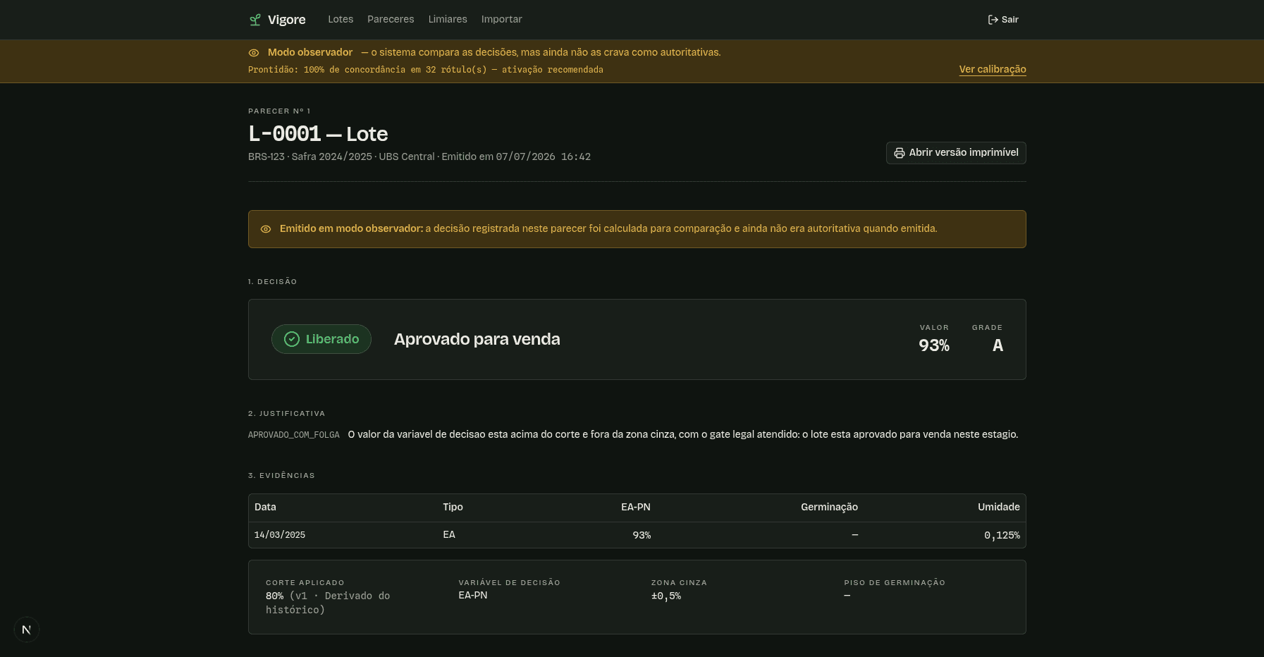Click the Germinação column header

829,507
